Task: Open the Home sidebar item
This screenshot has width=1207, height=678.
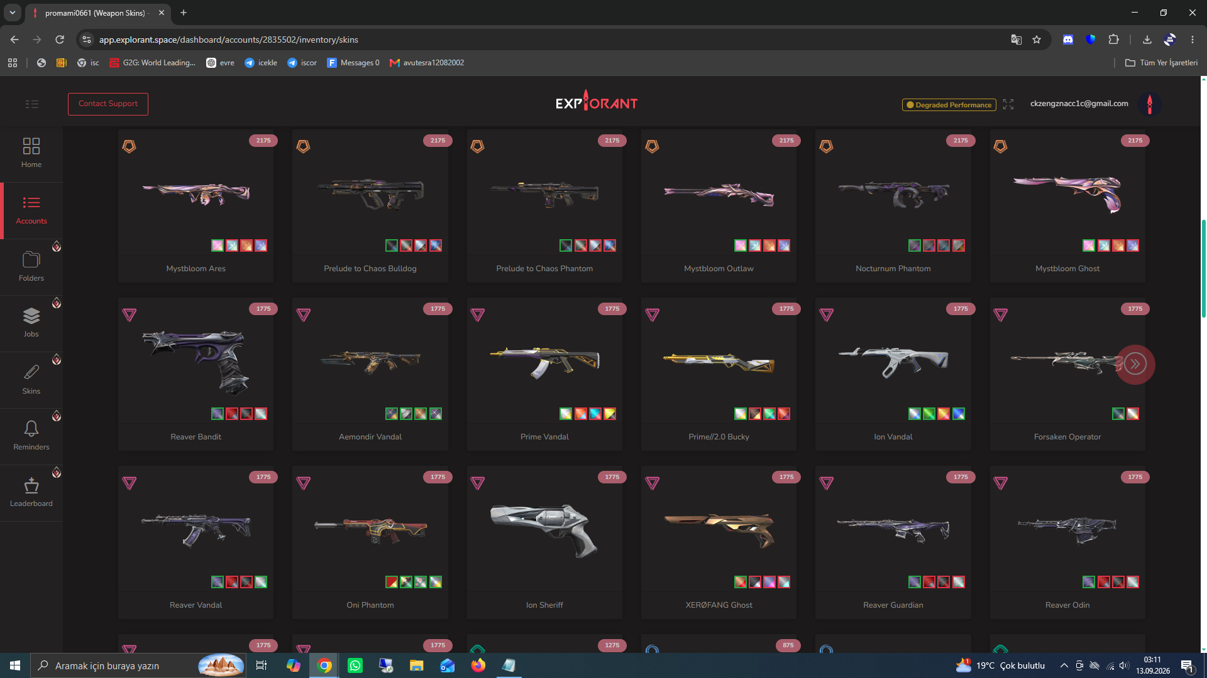Action: pos(31,154)
